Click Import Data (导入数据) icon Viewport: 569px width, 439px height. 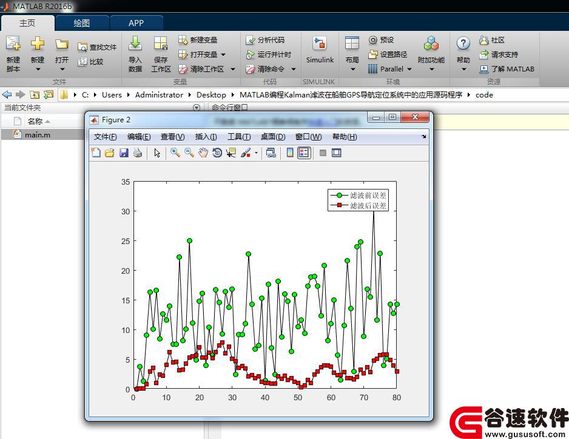[x=135, y=44]
